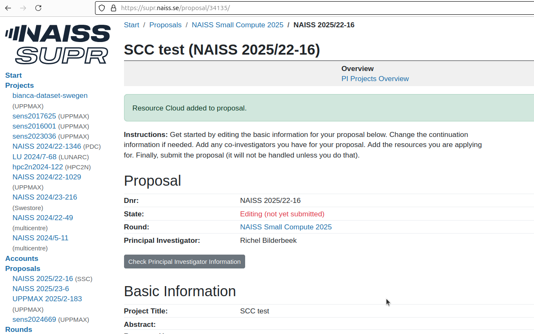Open the Rounds sidebar section
This screenshot has width=534, height=334.
(x=18, y=329)
